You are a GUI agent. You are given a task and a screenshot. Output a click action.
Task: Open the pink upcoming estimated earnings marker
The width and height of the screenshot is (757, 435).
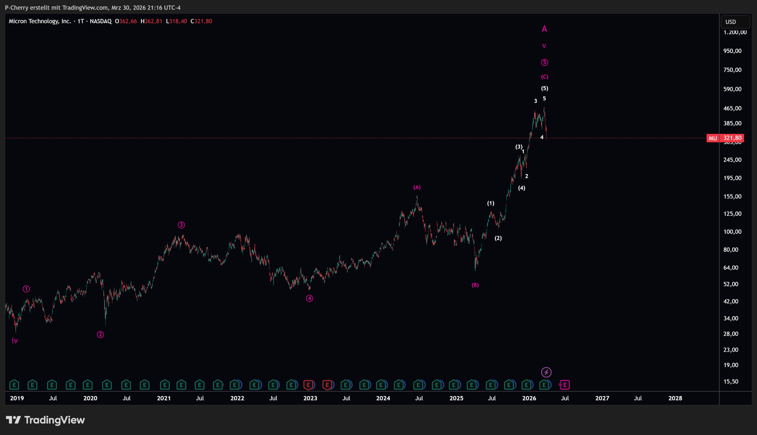(x=564, y=385)
